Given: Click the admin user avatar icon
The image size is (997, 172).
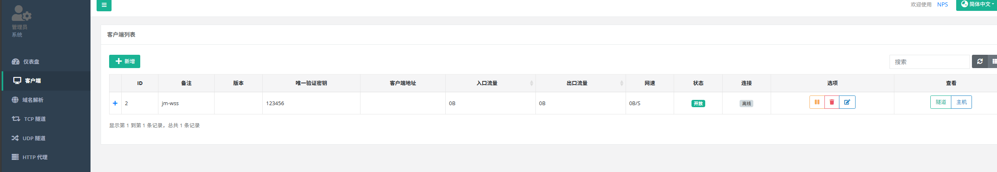Looking at the screenshot, I should (21, 13).
